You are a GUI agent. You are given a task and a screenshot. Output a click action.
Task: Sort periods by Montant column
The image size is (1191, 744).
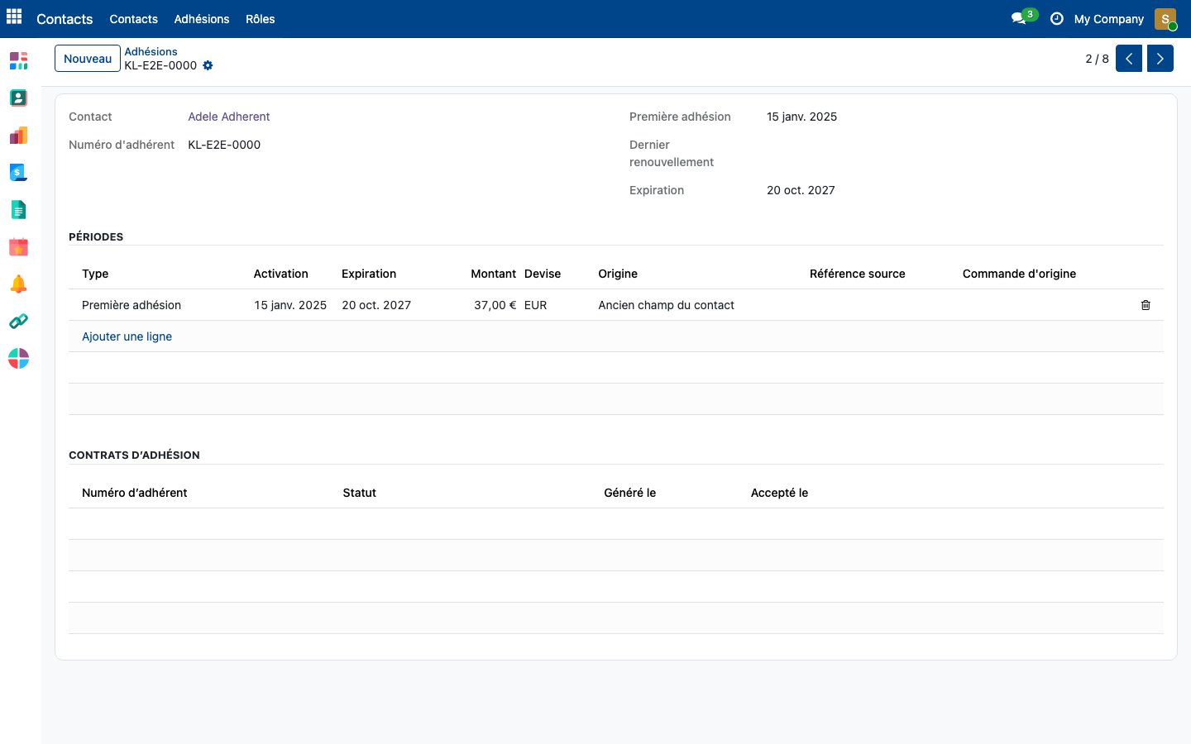pos(493,274)
